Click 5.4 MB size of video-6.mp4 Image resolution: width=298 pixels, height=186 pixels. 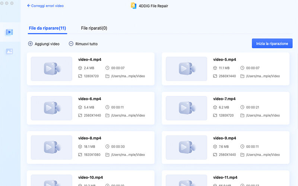[89, 107]
